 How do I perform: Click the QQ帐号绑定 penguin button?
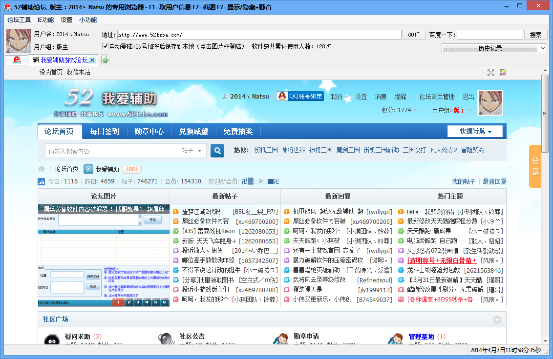click(300, 96)
